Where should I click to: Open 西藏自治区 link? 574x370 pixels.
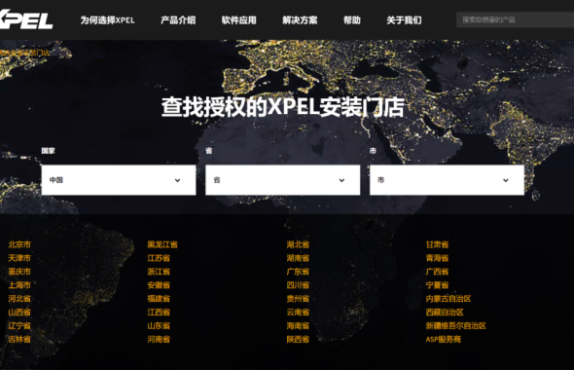(x=445, y=313)
